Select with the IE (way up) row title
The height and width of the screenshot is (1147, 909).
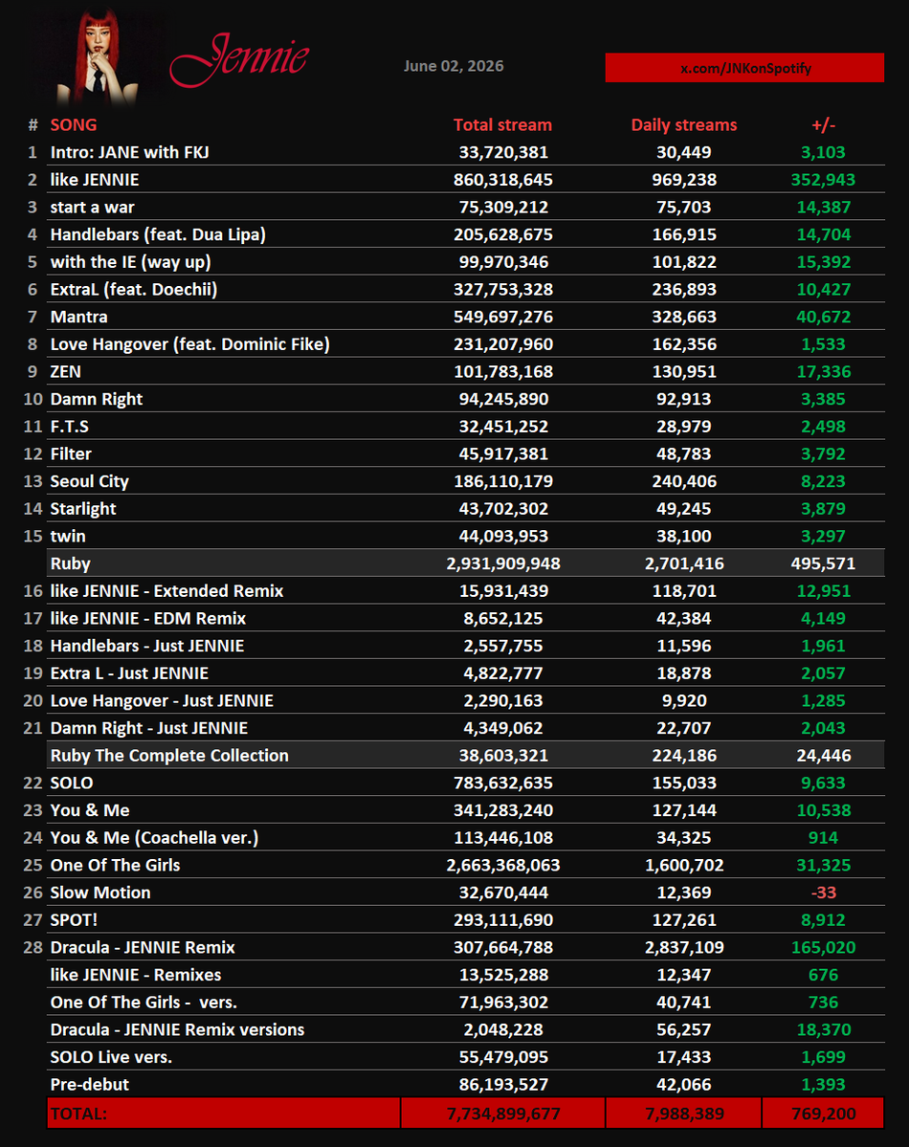[130, 262]
